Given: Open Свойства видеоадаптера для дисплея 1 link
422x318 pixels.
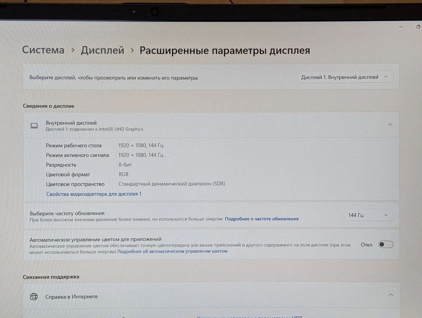Looking at the screenshot, I should [x=94, y=194].
